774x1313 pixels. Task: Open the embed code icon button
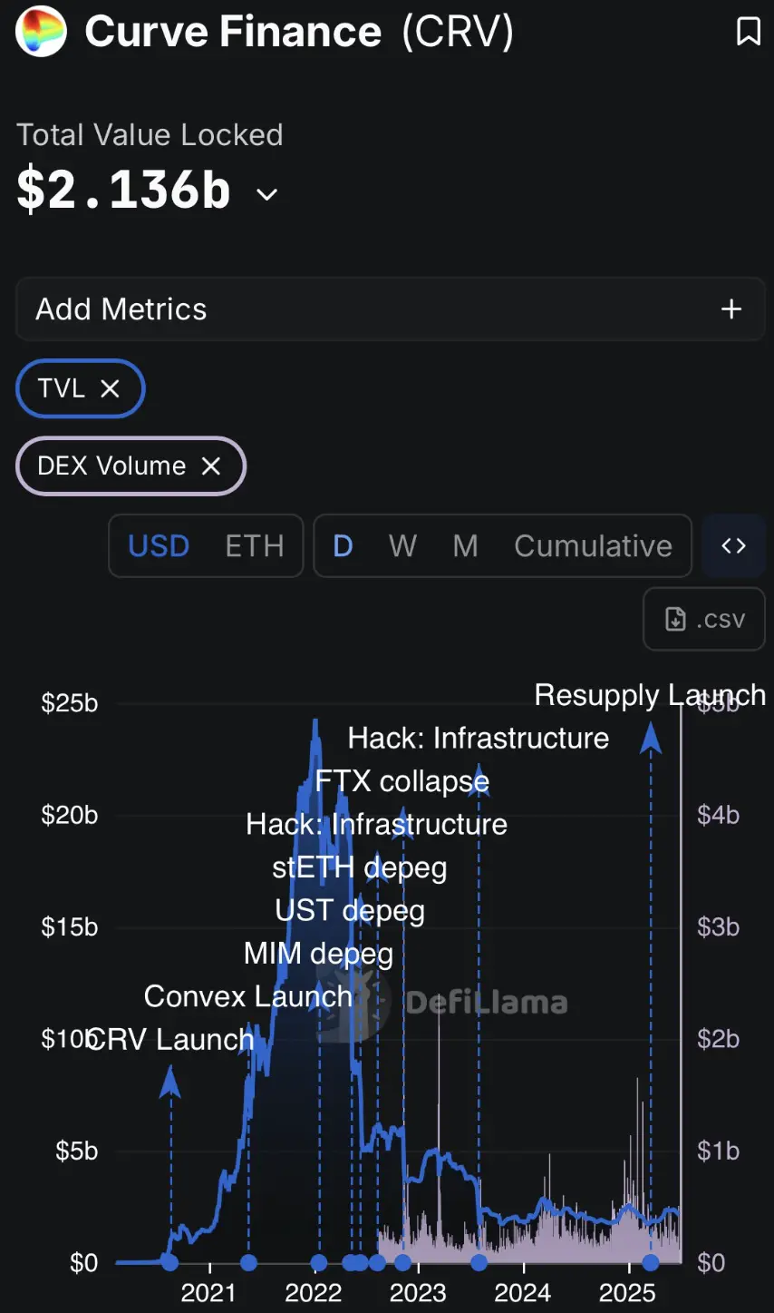pyautogui.click(x=733, y=545)
